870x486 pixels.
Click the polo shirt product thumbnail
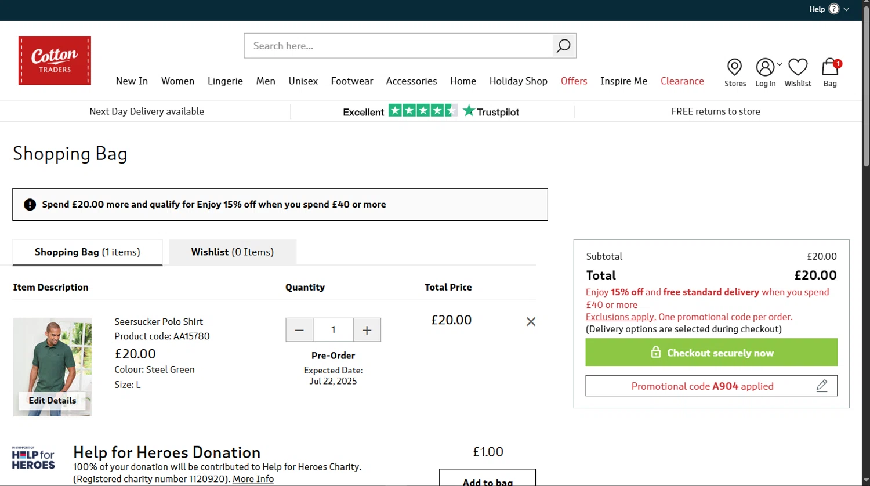point(52,367)
